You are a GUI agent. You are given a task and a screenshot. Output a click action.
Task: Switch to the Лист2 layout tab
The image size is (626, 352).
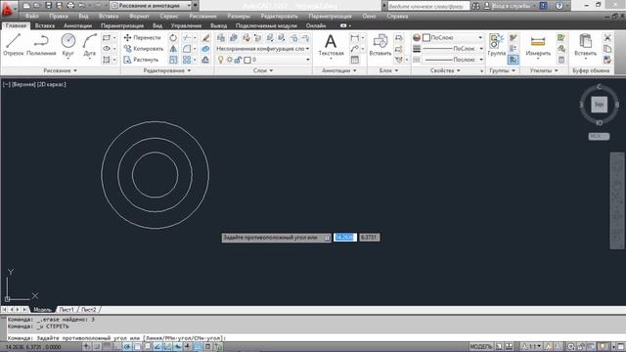pyautogui.click(x=89, y=310)
